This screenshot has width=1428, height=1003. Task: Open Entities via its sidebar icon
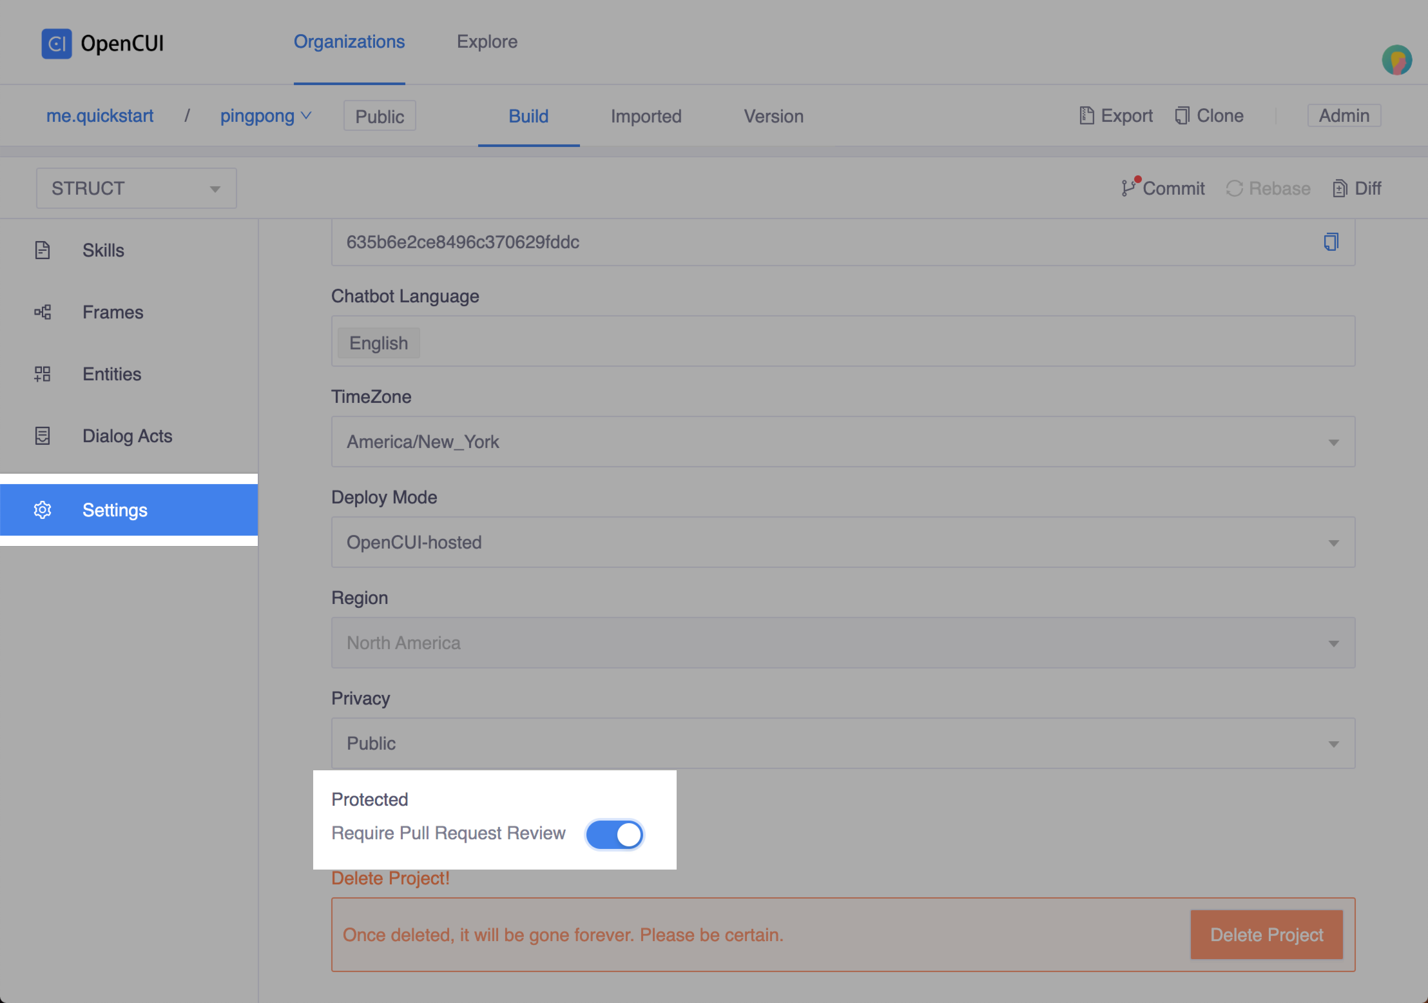pos(43,374)
